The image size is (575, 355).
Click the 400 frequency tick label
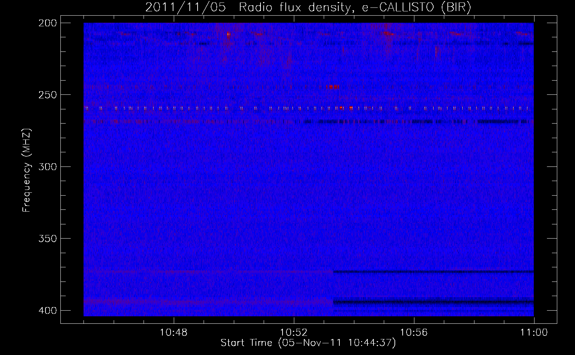(x=47, y=310)
